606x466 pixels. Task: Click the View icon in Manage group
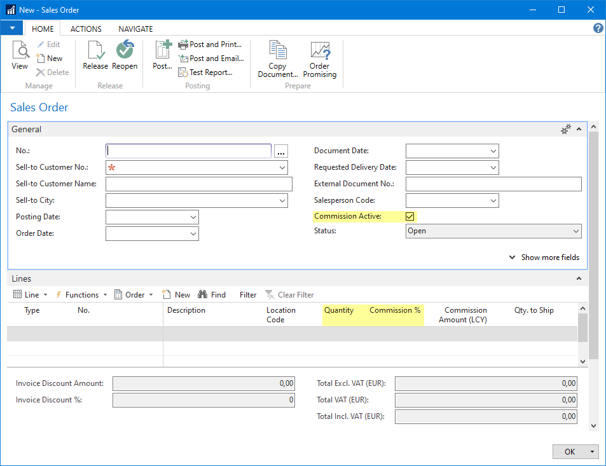click(x=20, y=56)
